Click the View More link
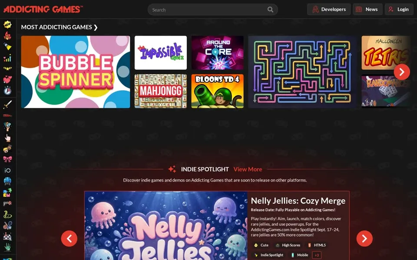 (x=248, y=169)
